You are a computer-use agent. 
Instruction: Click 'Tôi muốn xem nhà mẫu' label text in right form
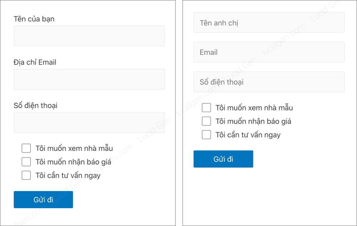[254, 108]
